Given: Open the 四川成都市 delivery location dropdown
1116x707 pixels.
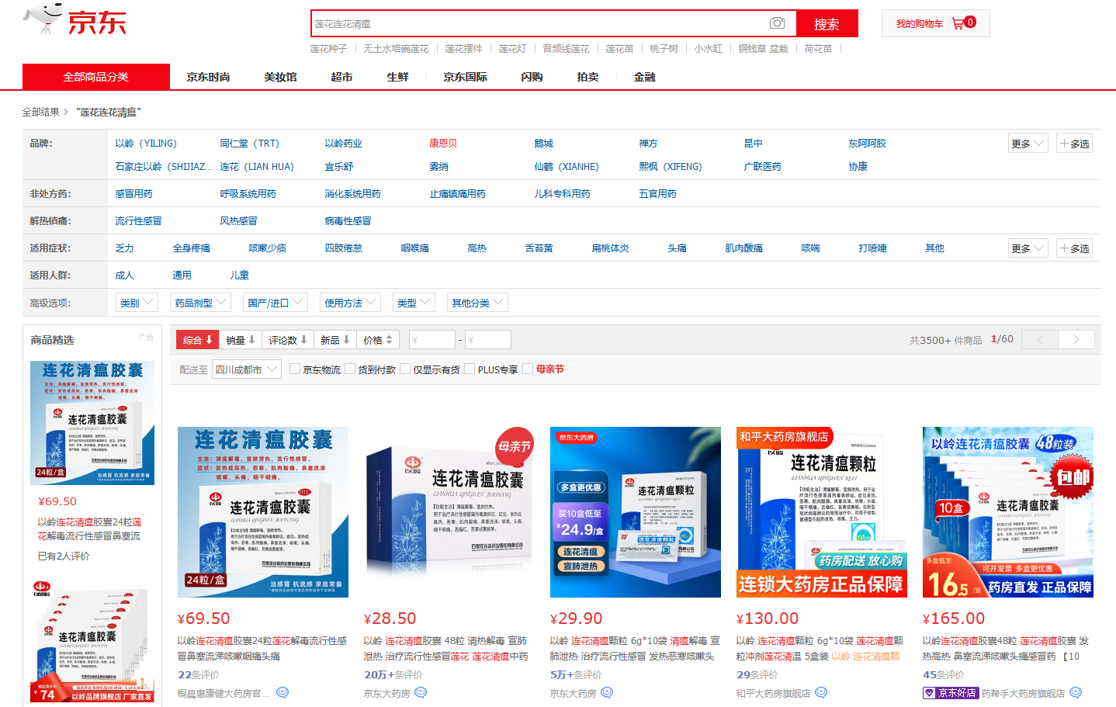Looking at the screenshot, I should 246,369.
